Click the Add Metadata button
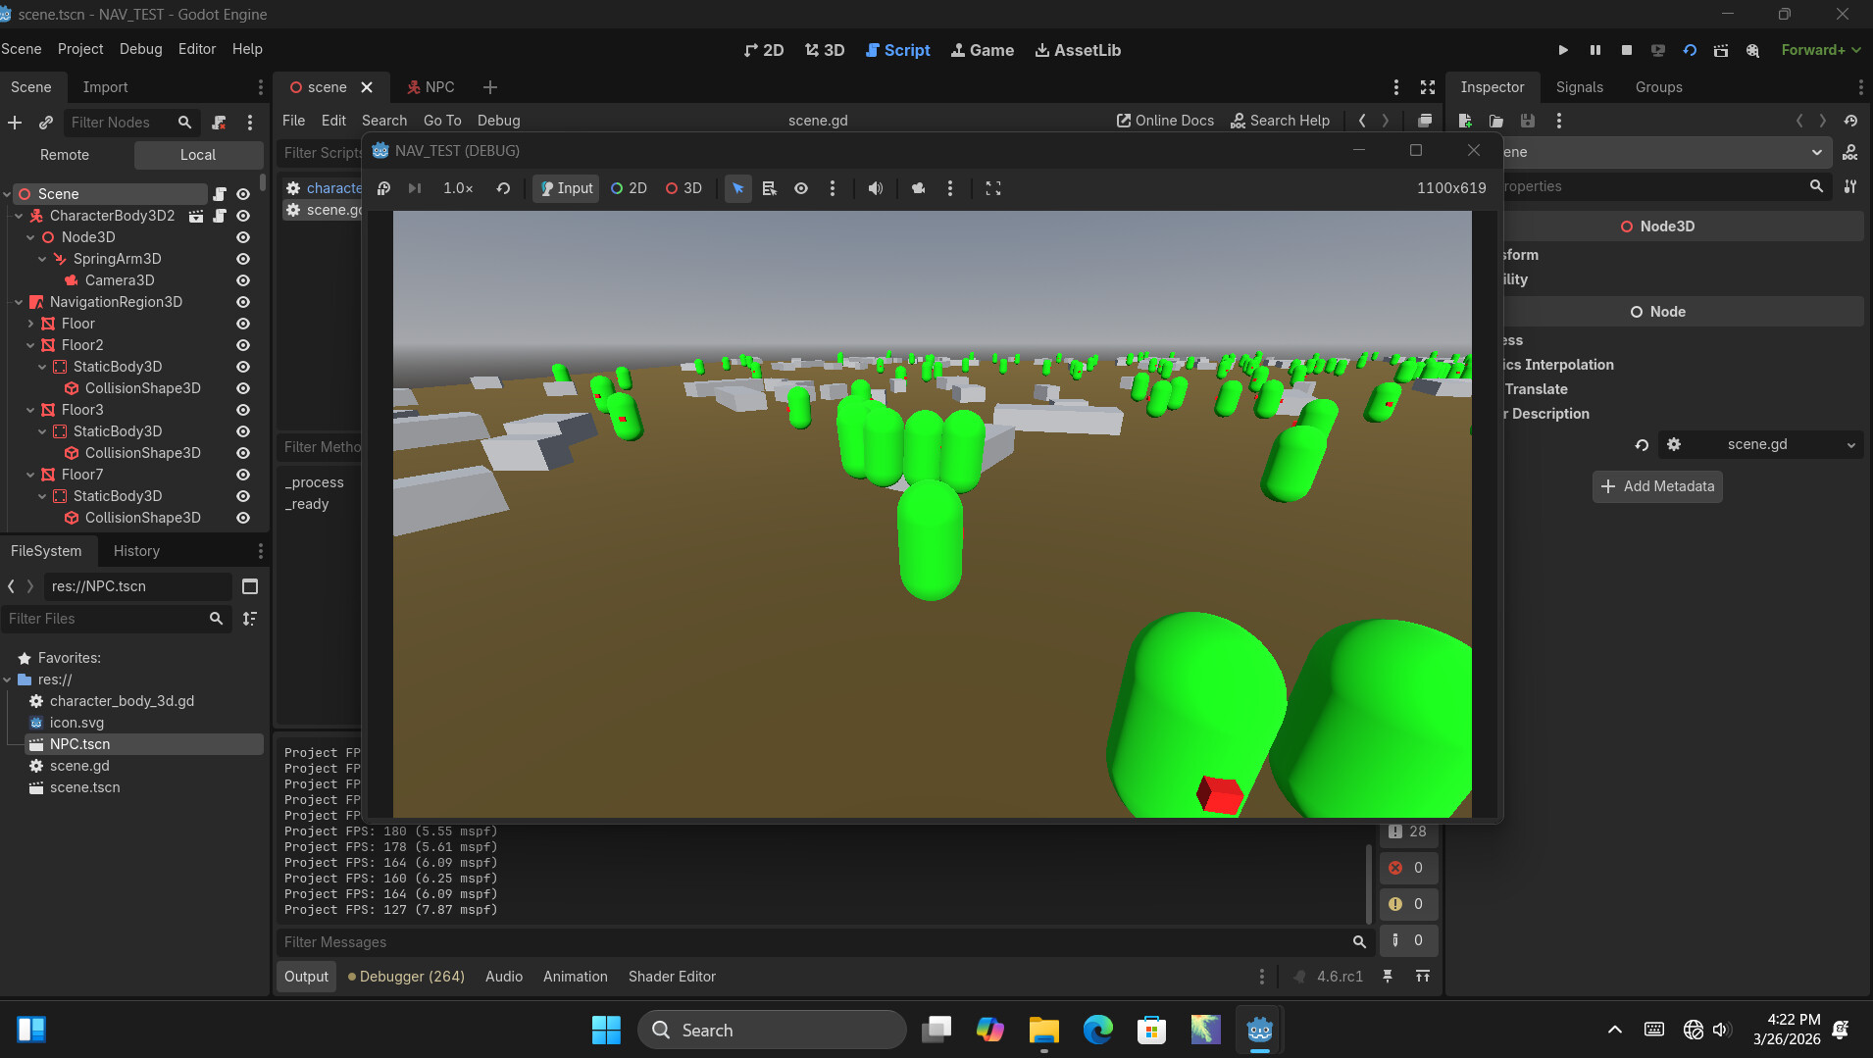Viewport: 1873px width, 1058px height. [x=1657, y=486]
